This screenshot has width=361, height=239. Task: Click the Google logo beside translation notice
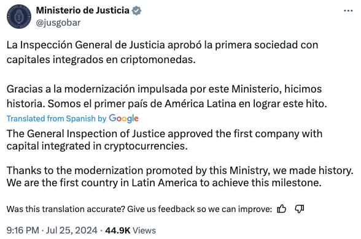[123, 119]
